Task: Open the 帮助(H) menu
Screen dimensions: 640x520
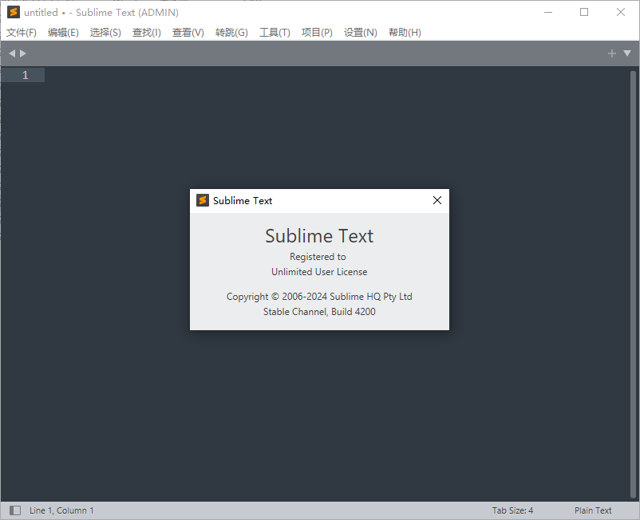Action: pos(405,33)
